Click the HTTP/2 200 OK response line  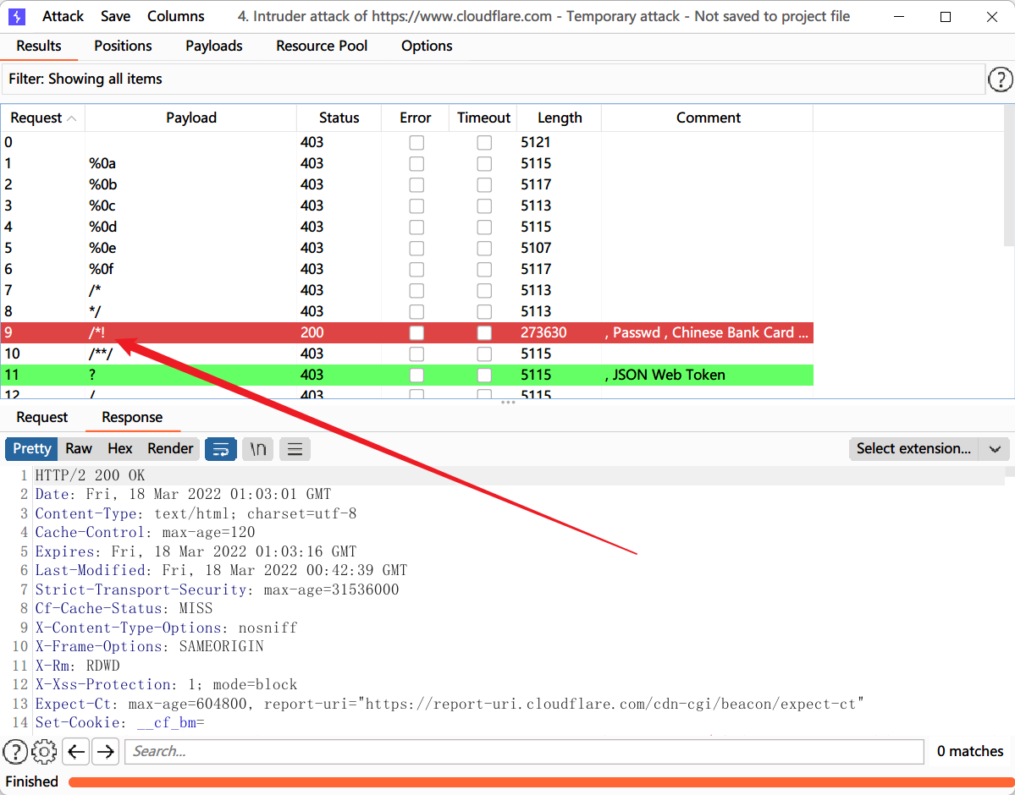point(90,476)
